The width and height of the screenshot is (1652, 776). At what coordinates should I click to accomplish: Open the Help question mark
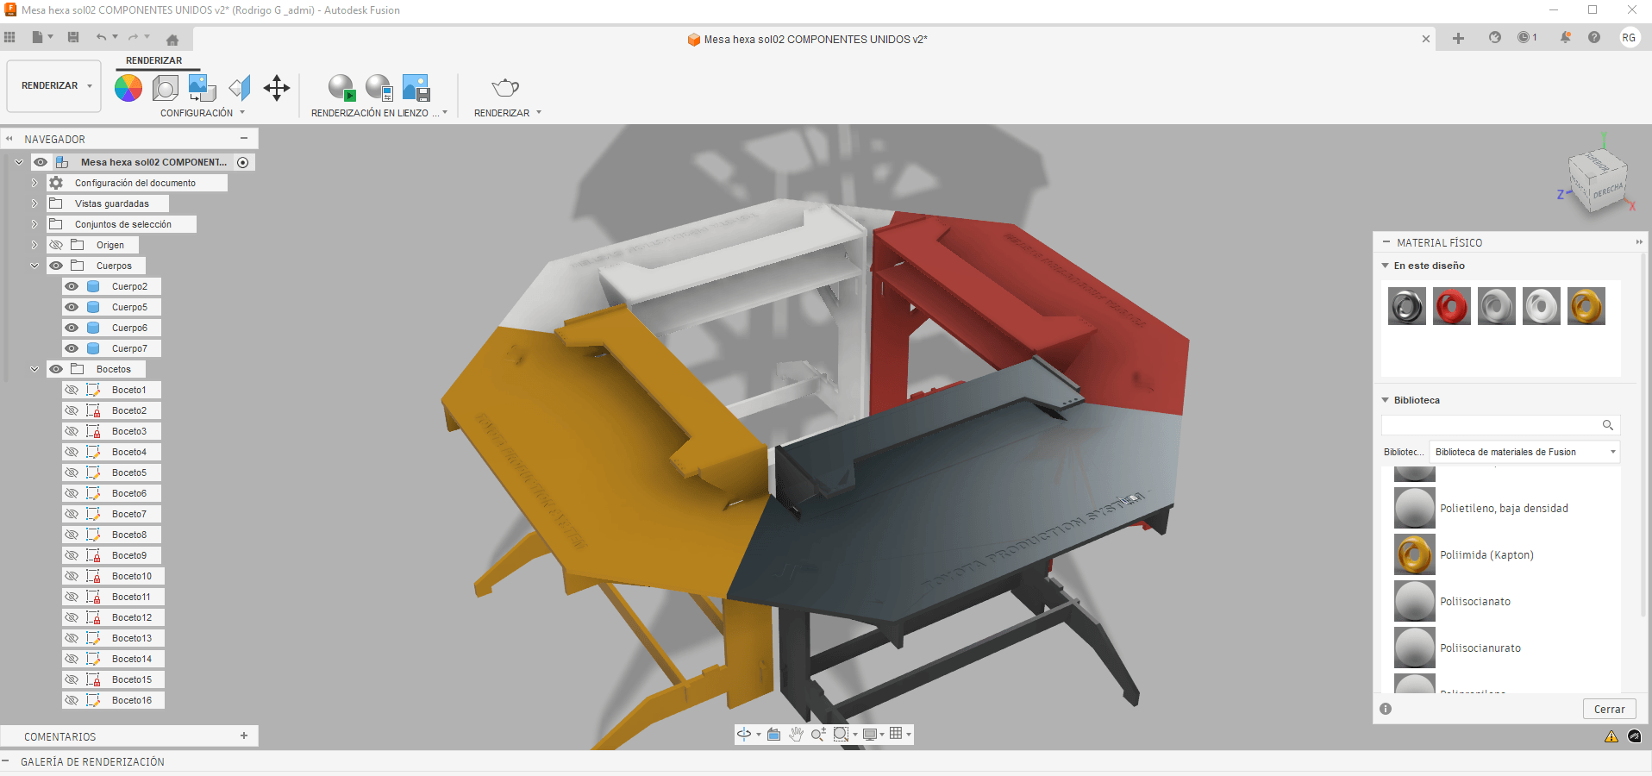pos(1594,38)
